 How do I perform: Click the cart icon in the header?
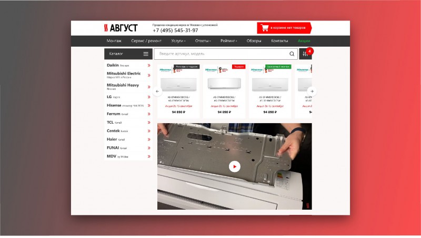tap(265, 28)
